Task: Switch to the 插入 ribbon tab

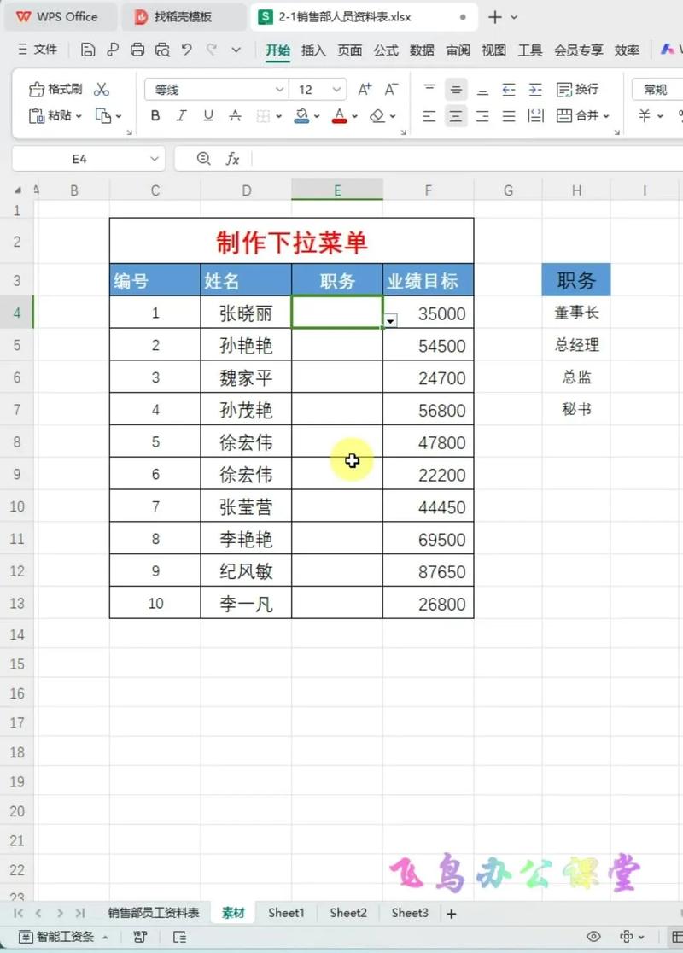Action: tap(313, 50)
